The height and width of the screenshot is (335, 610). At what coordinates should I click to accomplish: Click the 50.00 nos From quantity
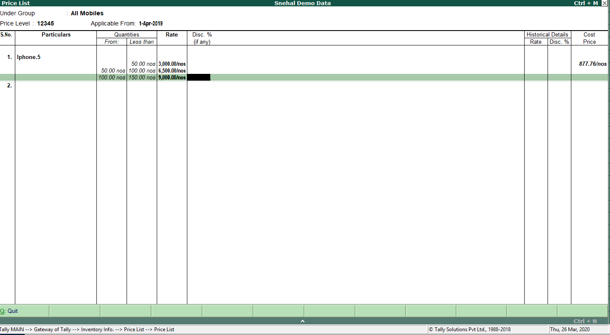point(113,70)
